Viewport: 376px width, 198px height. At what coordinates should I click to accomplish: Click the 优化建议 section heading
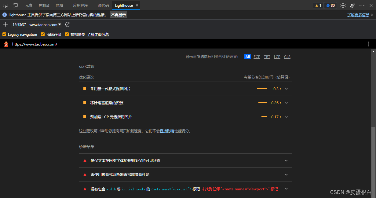pos(87,66)
